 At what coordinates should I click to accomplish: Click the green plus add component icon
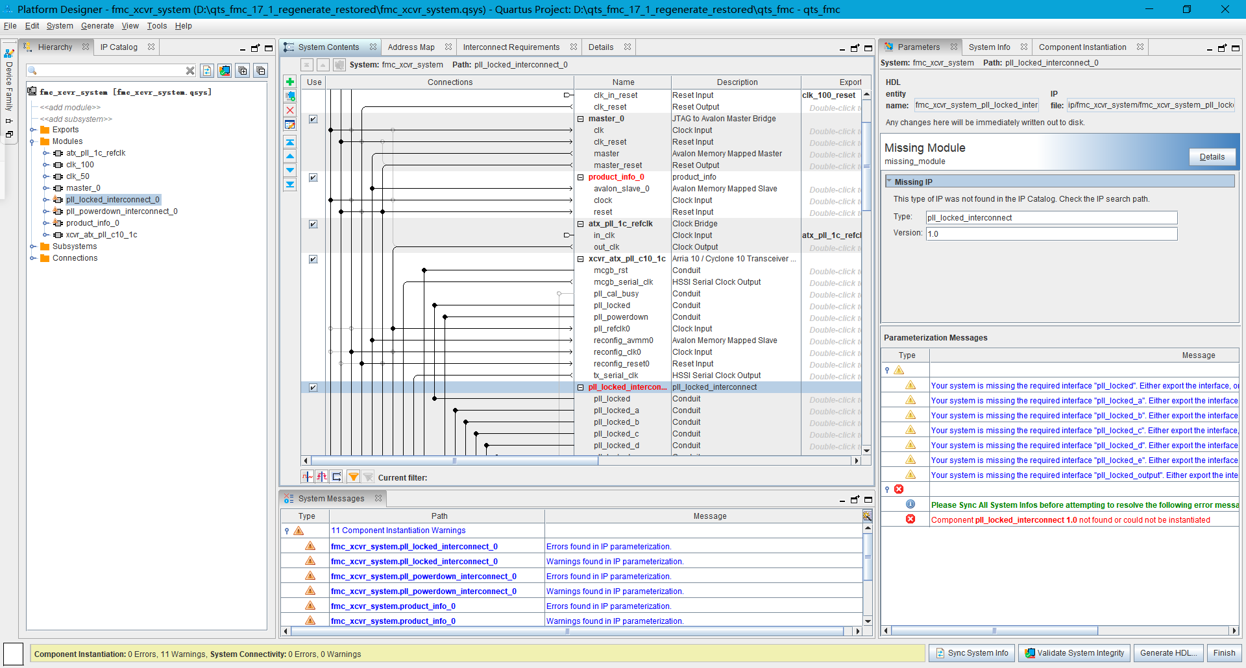pyautogui.click(x=290, y=82)
